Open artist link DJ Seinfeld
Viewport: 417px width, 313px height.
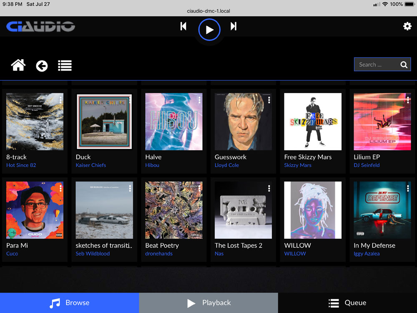pos(367,165)
